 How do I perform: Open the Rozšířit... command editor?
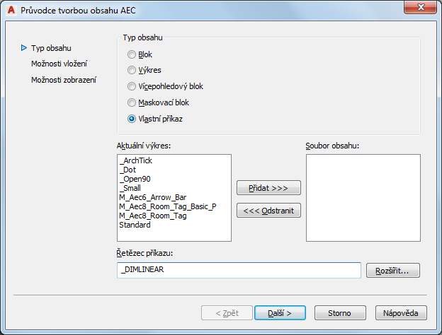(393, 271)
